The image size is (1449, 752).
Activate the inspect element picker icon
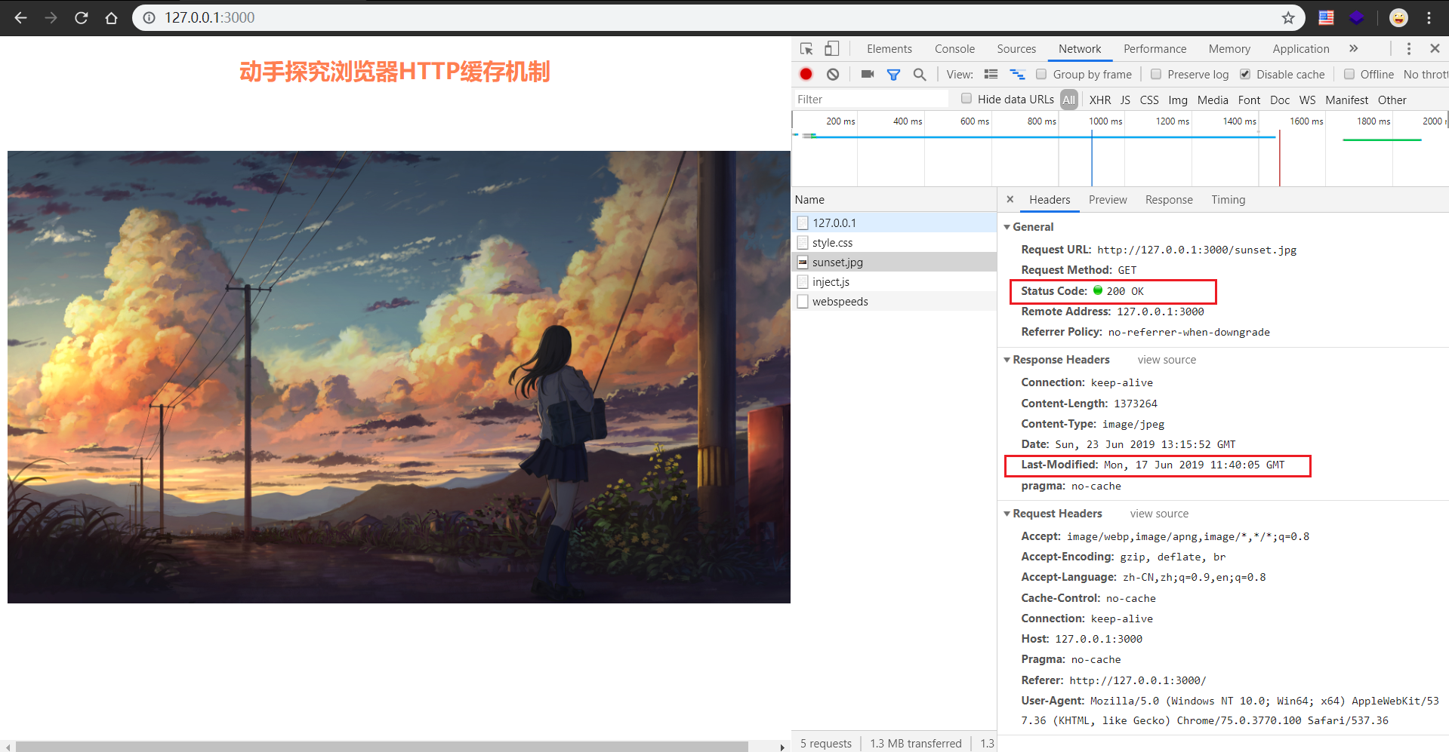tap(806, 49)
